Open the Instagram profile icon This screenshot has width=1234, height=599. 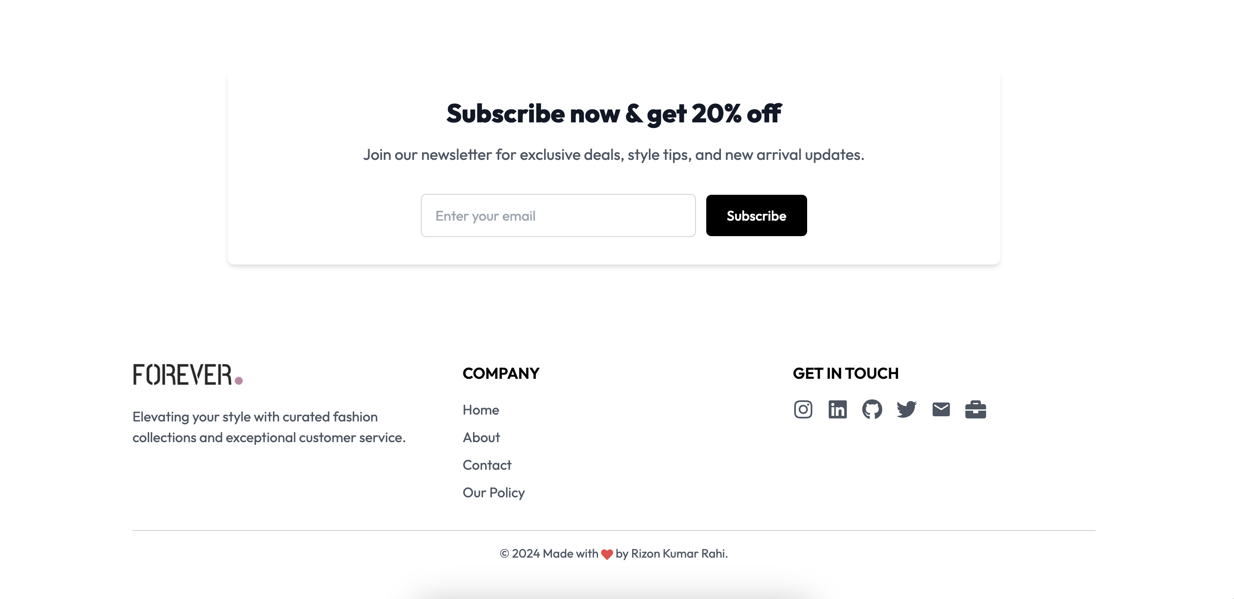click(x=803, y=409)
